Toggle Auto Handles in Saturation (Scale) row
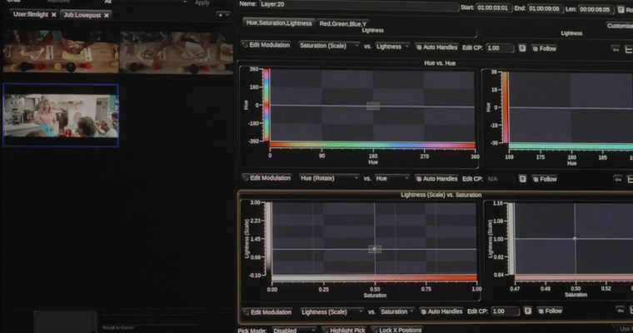 (x=436, y=47)
